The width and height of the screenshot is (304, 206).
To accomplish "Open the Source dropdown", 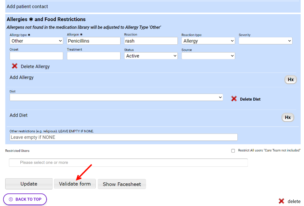I will point(208,56).
